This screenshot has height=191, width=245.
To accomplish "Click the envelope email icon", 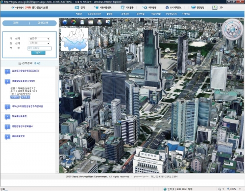I will point(90,22).
